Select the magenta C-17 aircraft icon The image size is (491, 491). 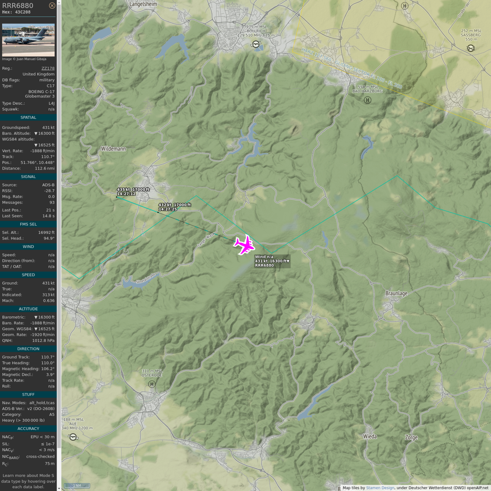[x=244, y=245]
